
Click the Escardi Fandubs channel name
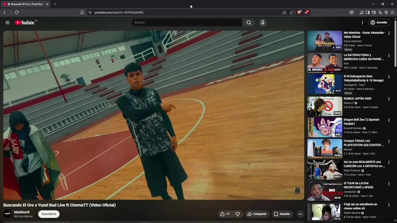coord(353,128)
